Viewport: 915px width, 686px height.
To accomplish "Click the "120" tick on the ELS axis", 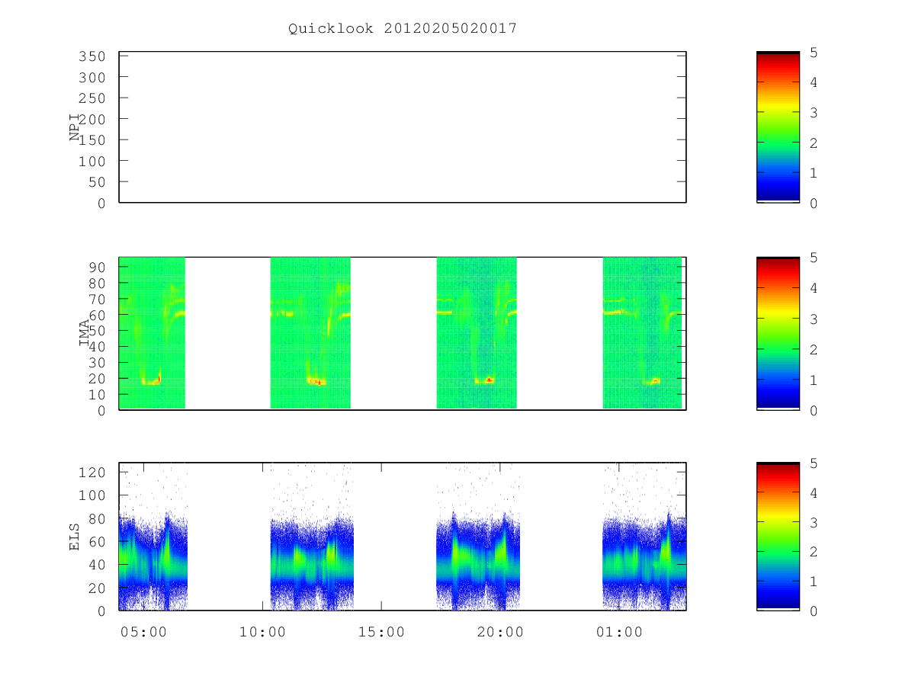I will (x=91, y=473).
